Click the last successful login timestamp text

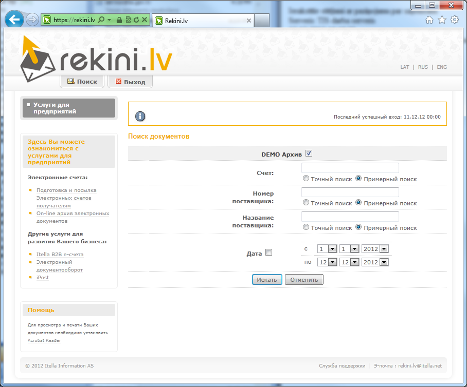(x=387, y=117)
